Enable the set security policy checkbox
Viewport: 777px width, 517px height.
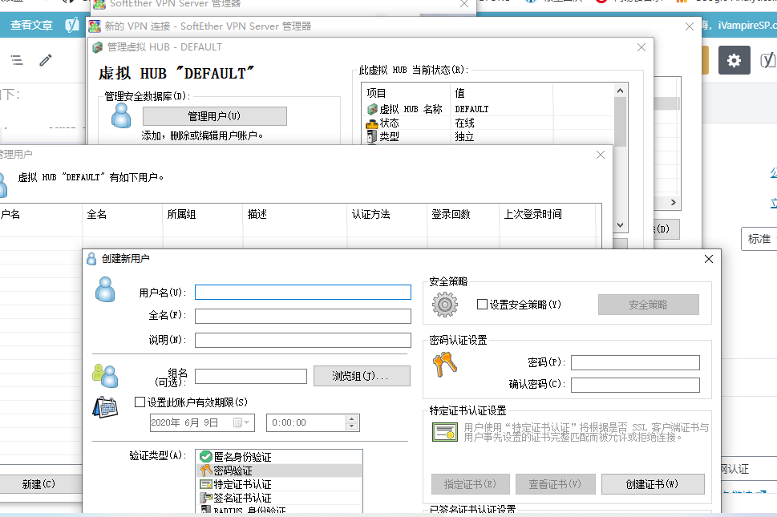coord(482,304)
